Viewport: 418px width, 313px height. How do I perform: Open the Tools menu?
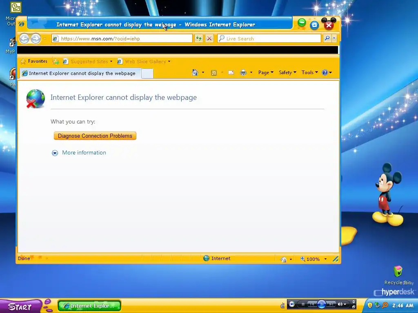pos(309,73)
